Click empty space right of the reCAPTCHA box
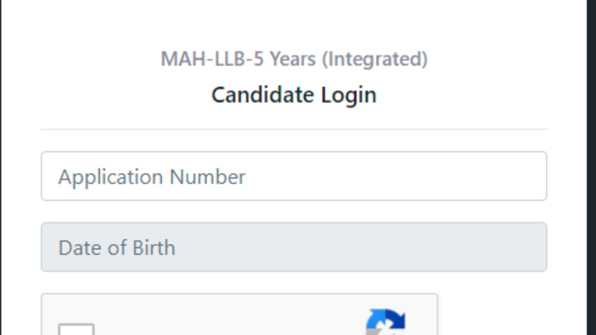The height and width of the screenshot is (335, 596). pos(494,315)
